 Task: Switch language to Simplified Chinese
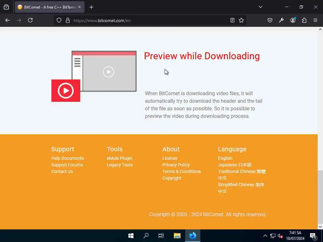pos(241,188)
